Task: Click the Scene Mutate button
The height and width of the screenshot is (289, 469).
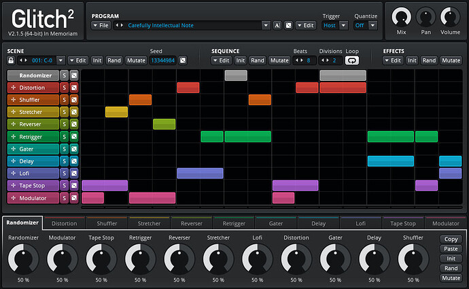Action: click(x=136, y=60)
